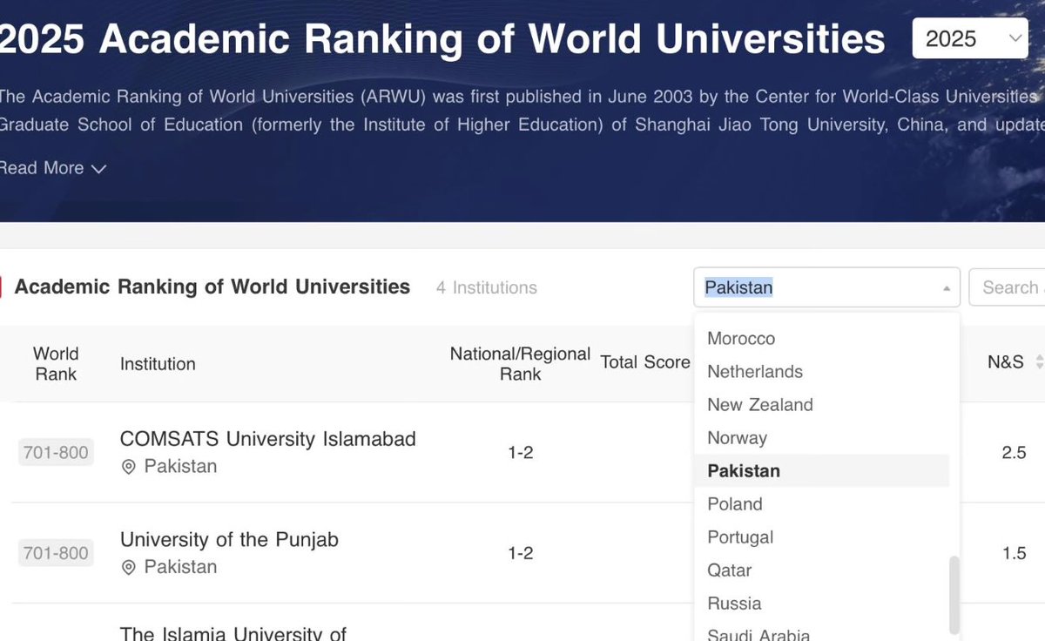Expand the Read More description link
This screenshot has height=641, width=1045.
(52, 168)
